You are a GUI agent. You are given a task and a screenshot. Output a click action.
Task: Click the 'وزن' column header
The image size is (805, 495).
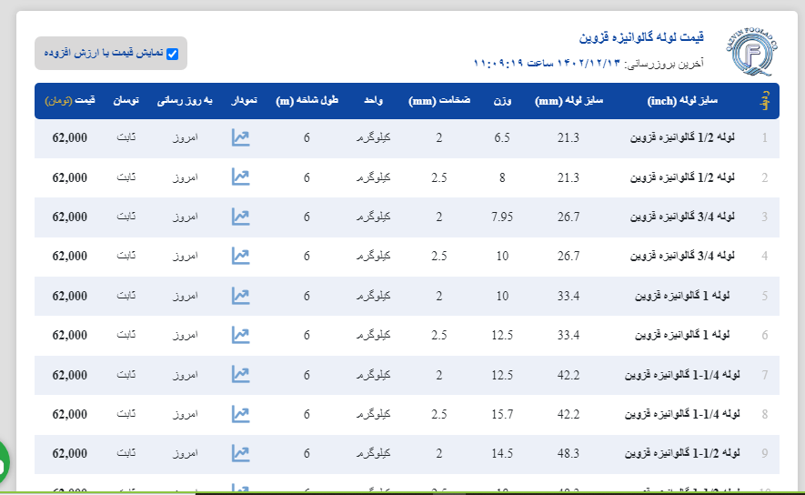[502, 100]
